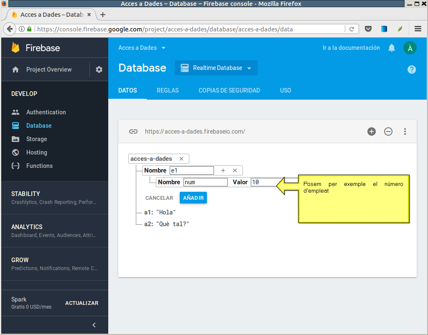
Task: Open project settings gear icon
Action: tap(99, 70)
